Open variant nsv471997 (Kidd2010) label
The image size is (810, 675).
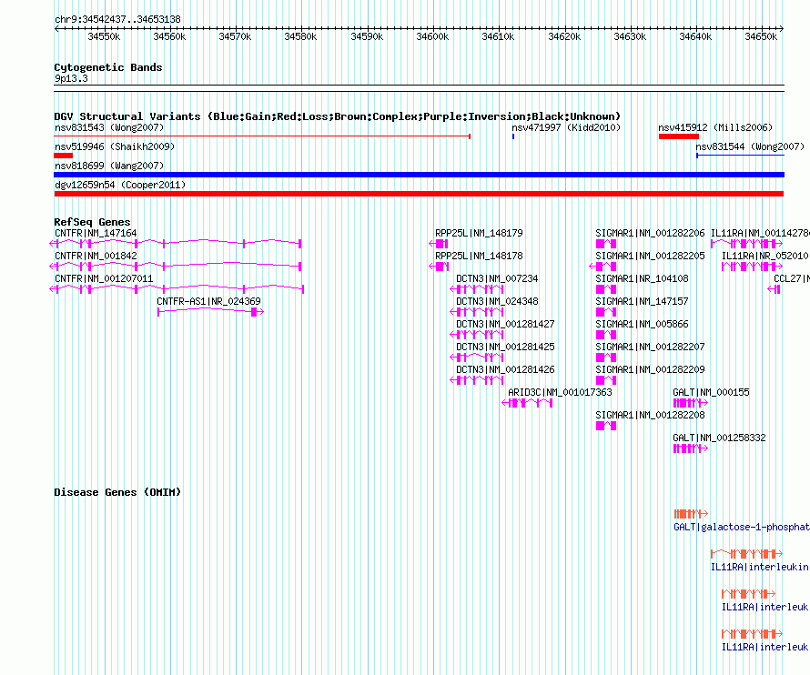(x=566, y=127)
